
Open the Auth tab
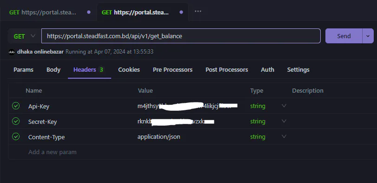coord(267,70)
